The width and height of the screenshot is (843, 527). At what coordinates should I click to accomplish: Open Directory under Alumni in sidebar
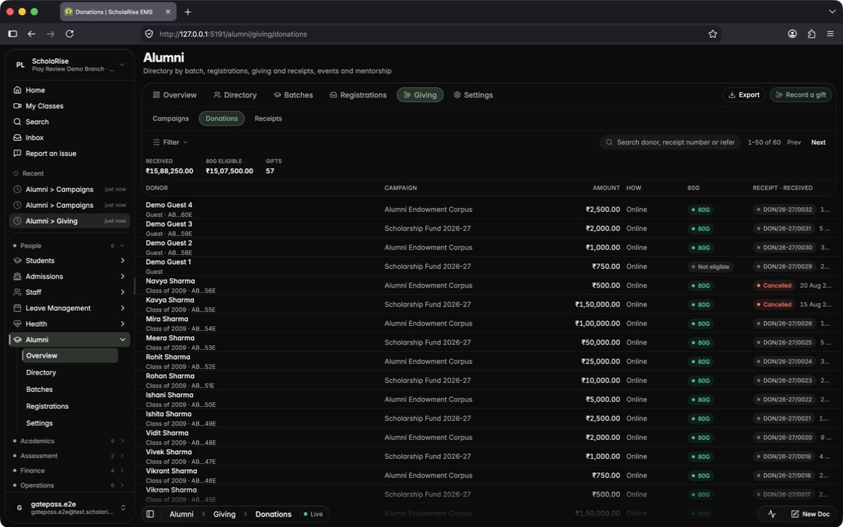point(70,373)
